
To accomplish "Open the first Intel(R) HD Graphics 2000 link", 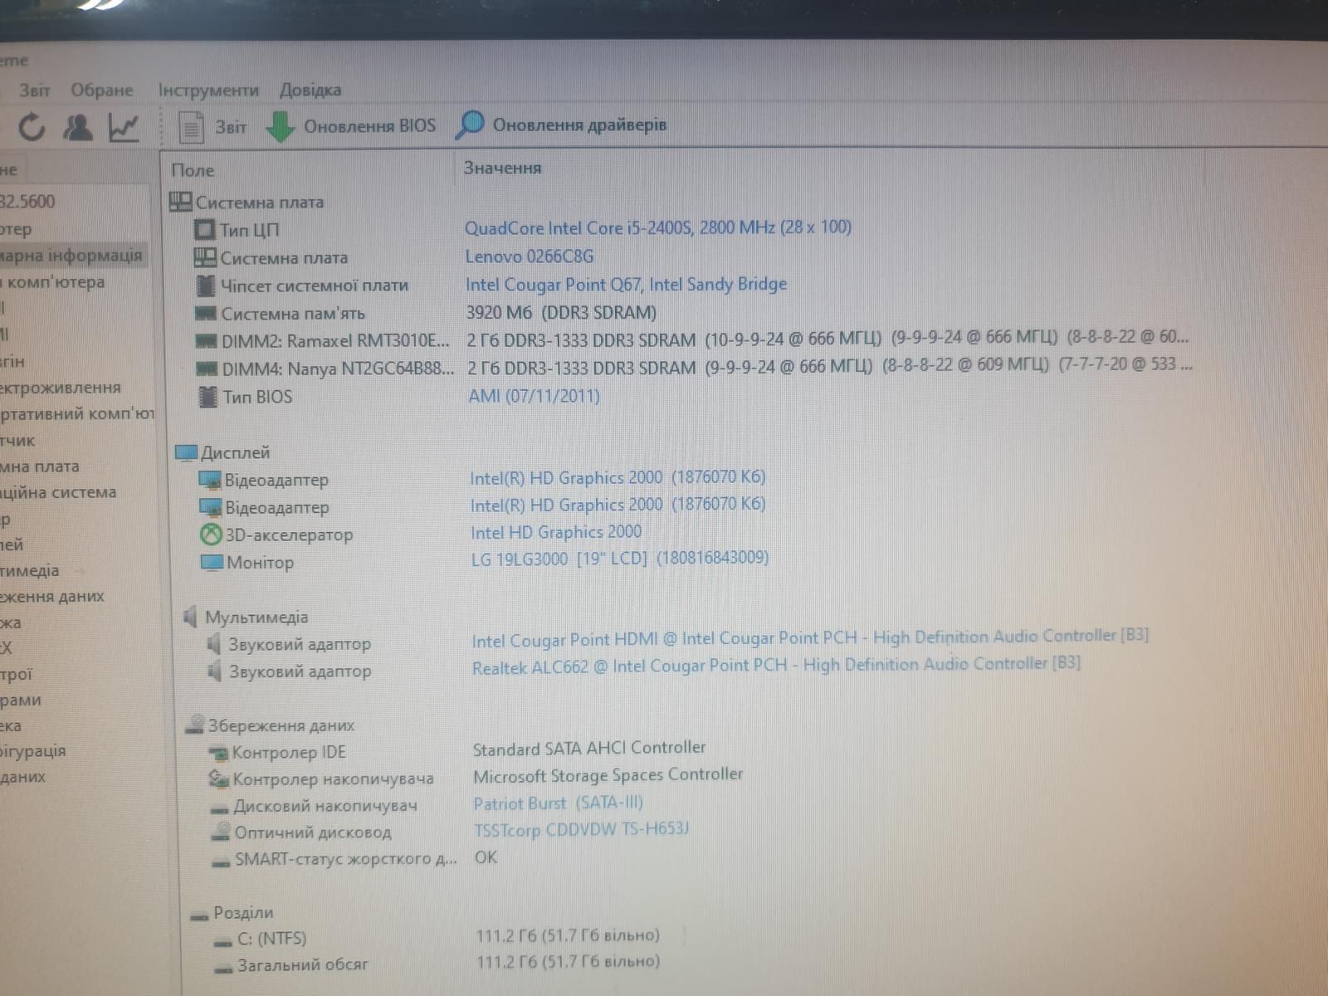I will click(618, 477).
